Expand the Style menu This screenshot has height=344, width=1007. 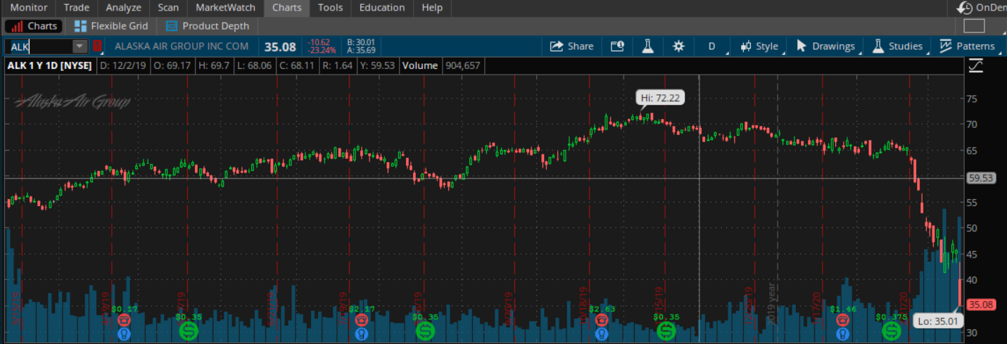pyautogui.click(x=759, y=46)
